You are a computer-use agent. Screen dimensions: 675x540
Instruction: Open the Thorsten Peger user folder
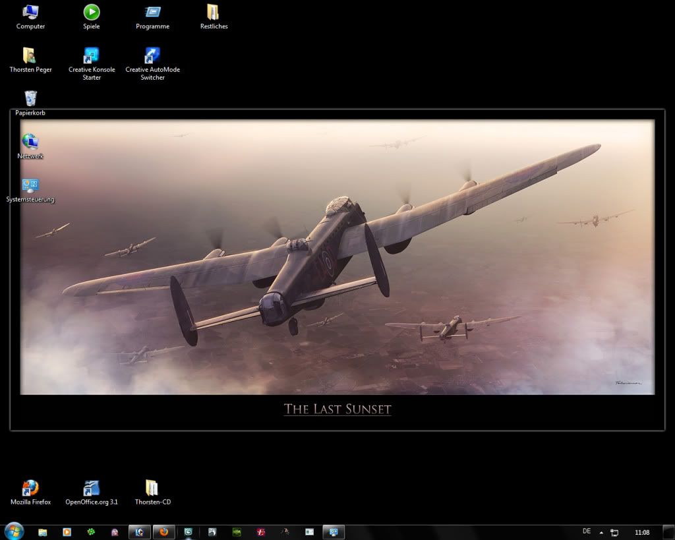click(30, 56)
